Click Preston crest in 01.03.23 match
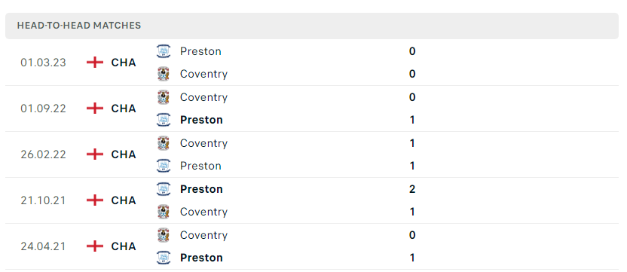 click(x=163, y=51)
